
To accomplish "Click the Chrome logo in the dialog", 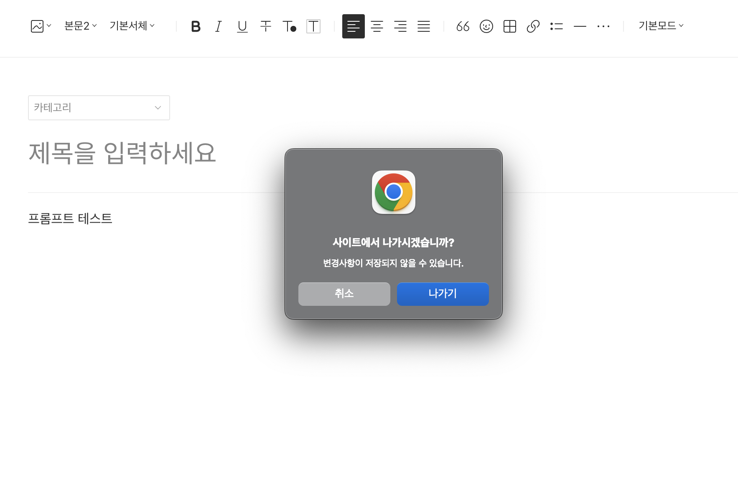I will (394, 192).
